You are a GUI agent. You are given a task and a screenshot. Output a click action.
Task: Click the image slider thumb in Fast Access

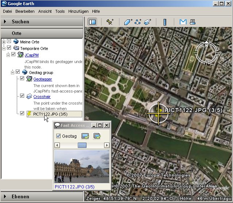point(82,145)
